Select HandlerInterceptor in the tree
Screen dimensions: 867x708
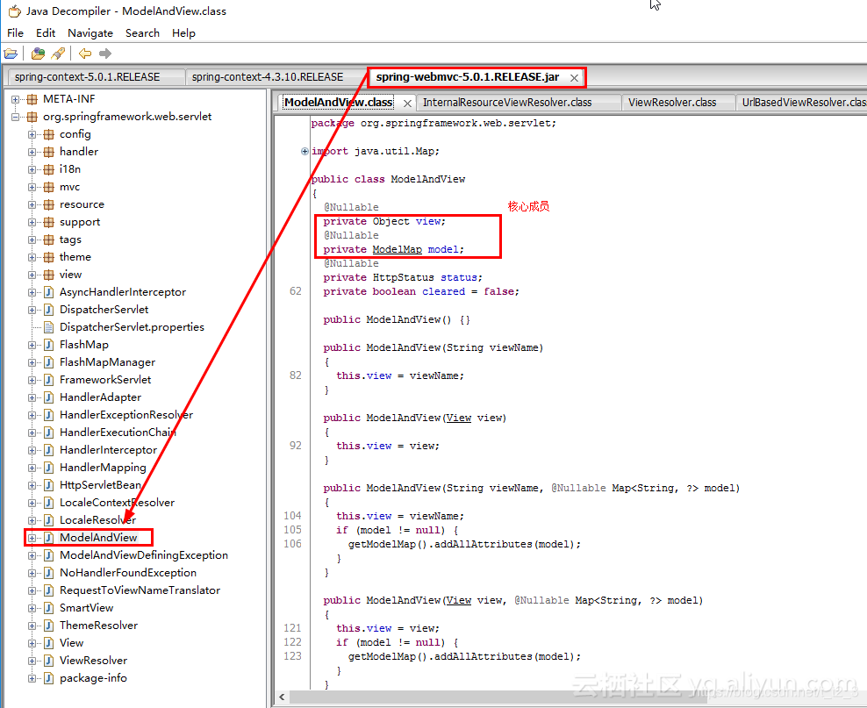109,450
